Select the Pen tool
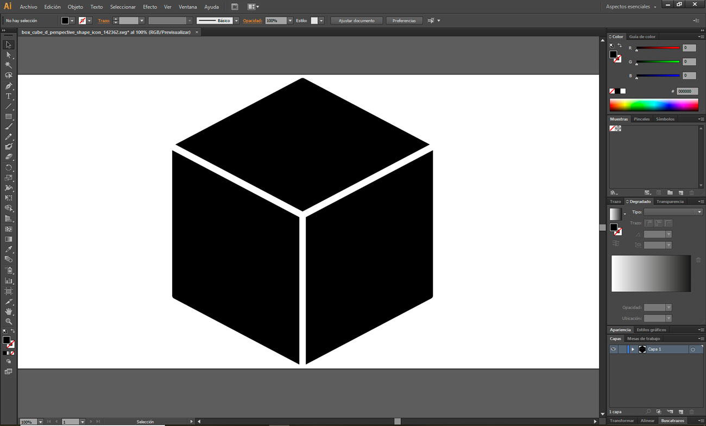706x426 pixels. point(9,86)
